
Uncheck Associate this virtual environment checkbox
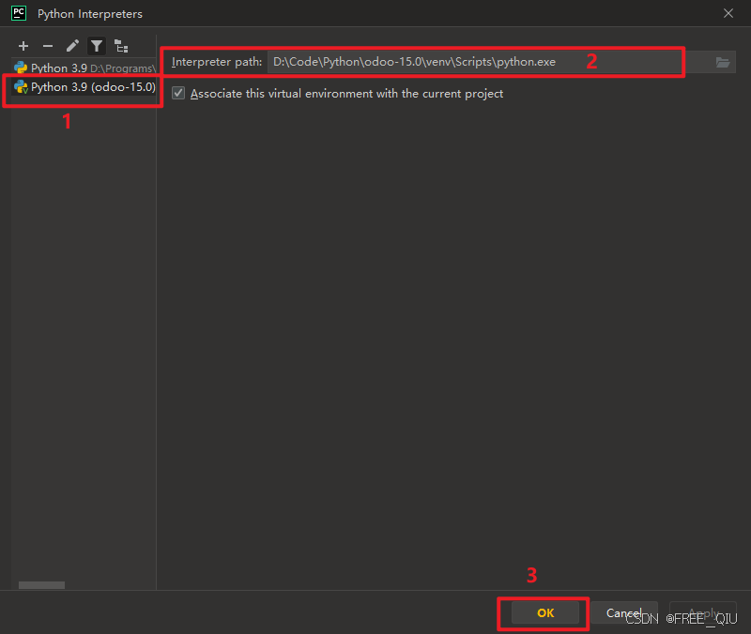pos(178,93)
